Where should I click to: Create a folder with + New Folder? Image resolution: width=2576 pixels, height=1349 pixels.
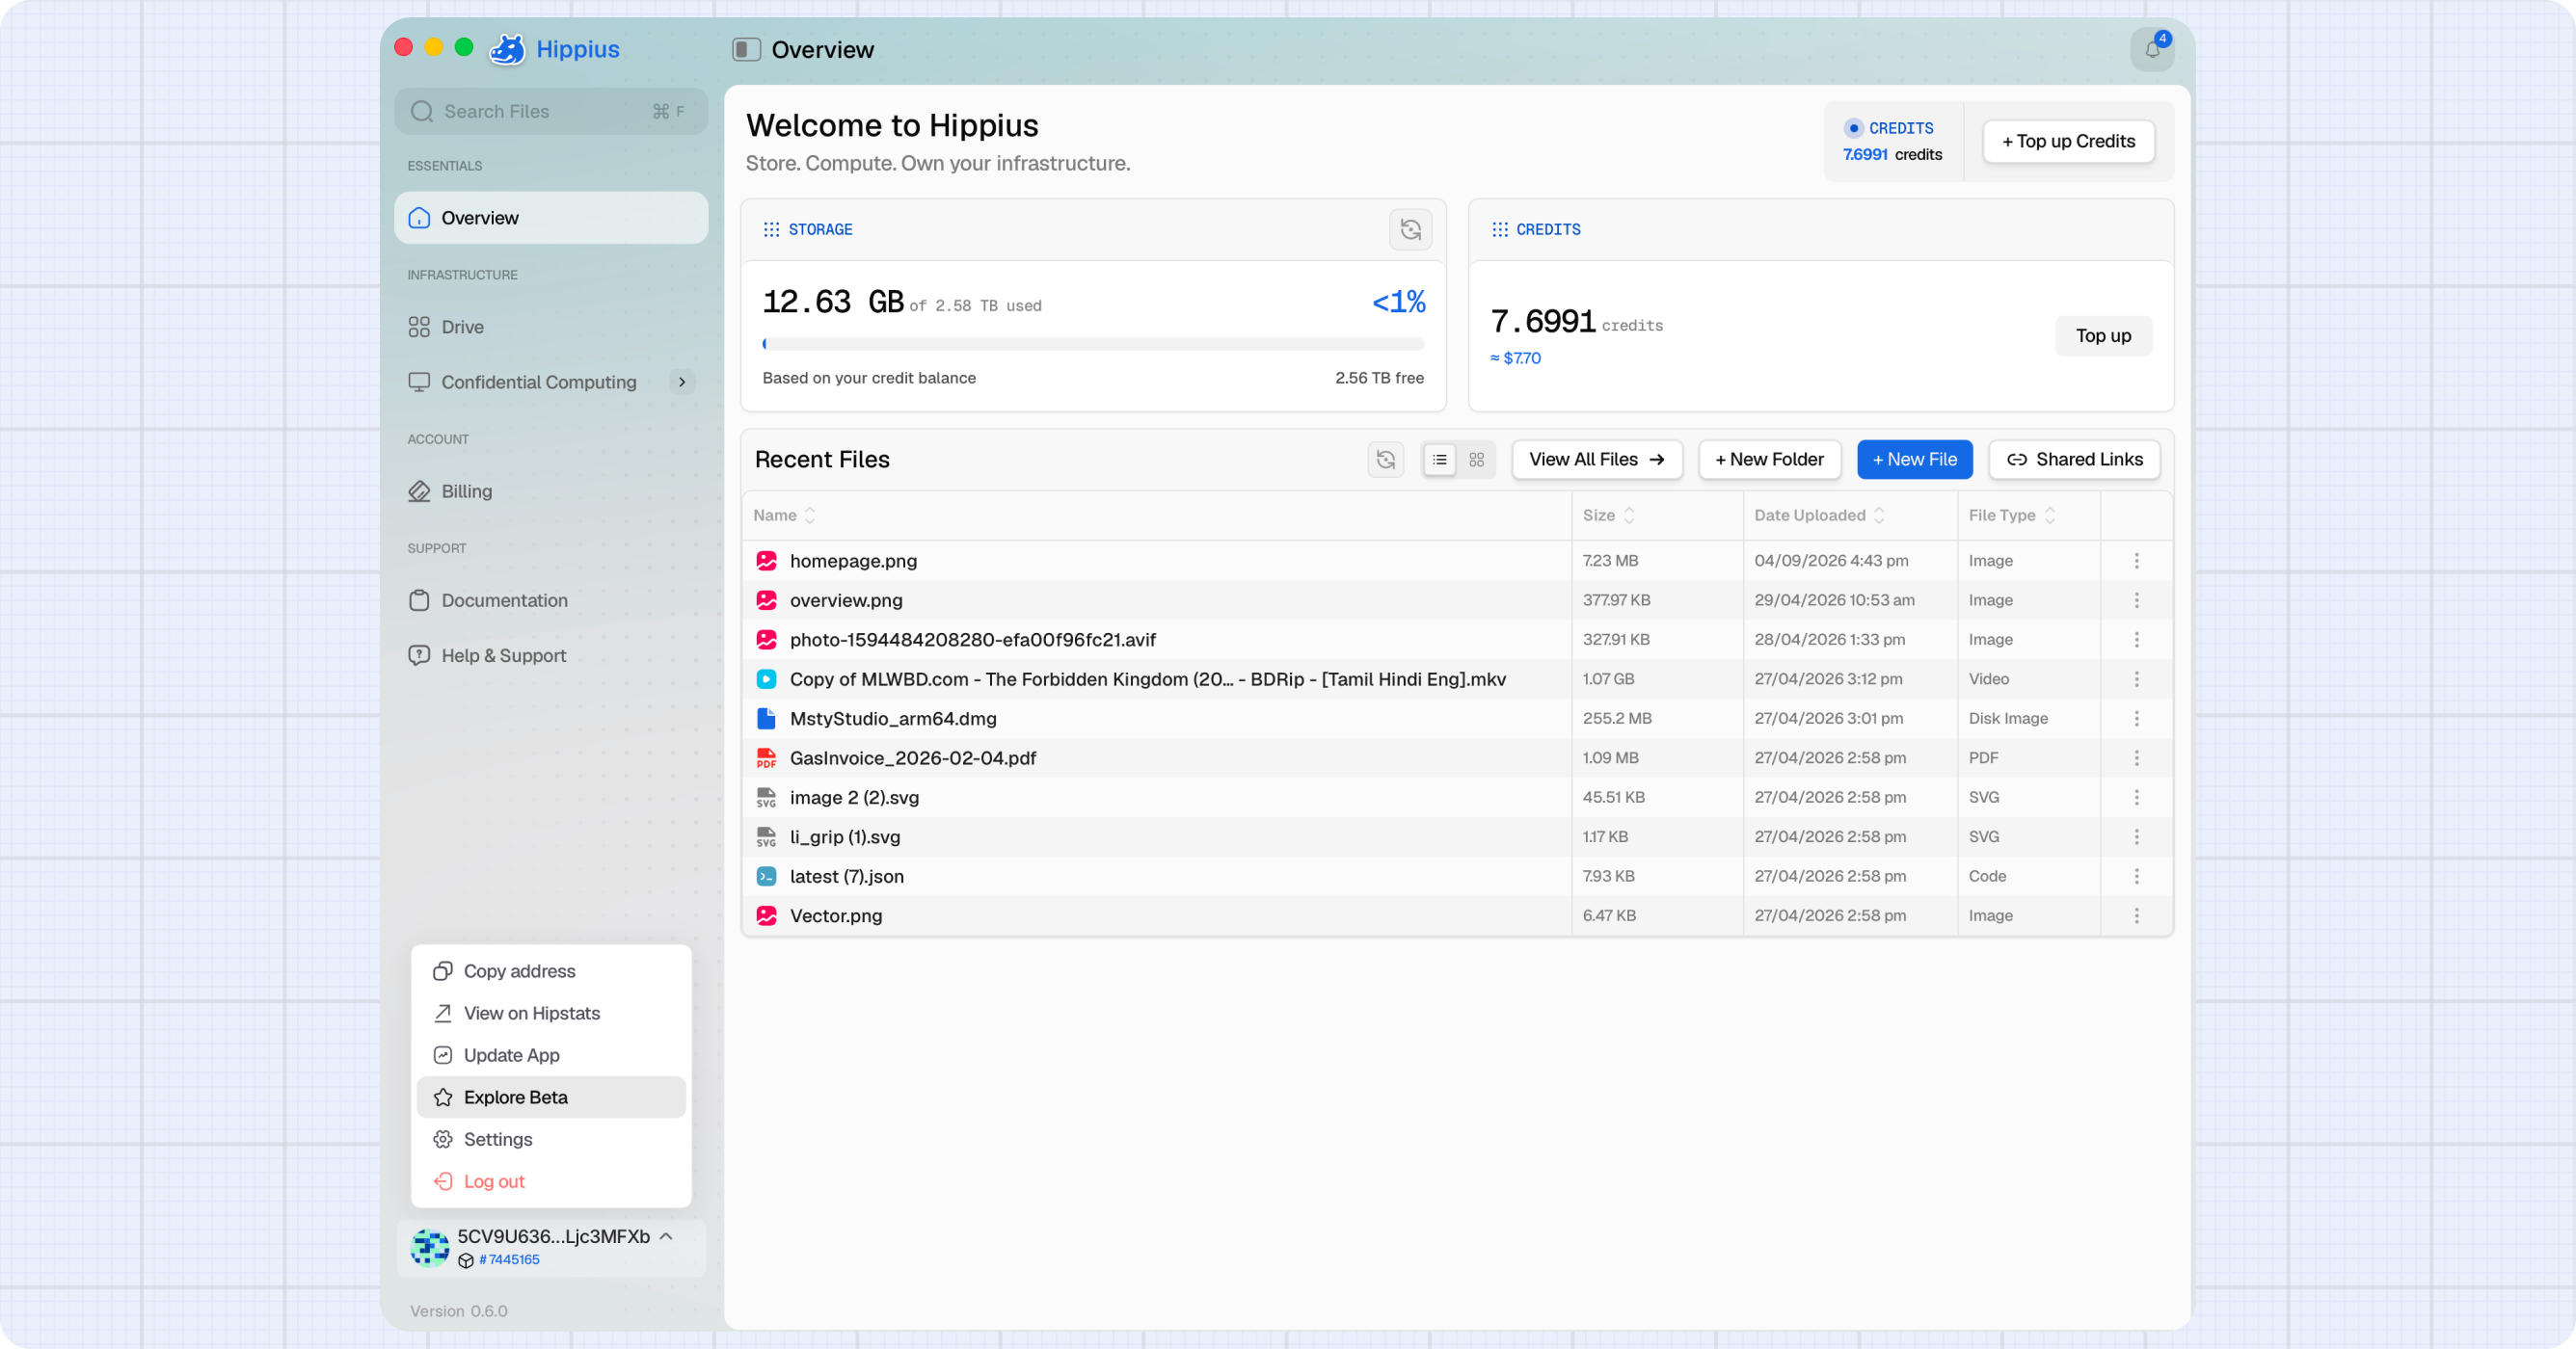click(1769, 460)
